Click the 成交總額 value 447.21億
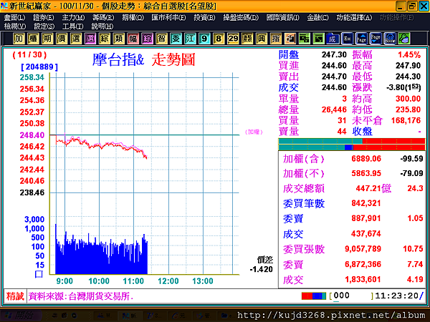Viewport: 430px width, 322px height. (x=373, y=188)
